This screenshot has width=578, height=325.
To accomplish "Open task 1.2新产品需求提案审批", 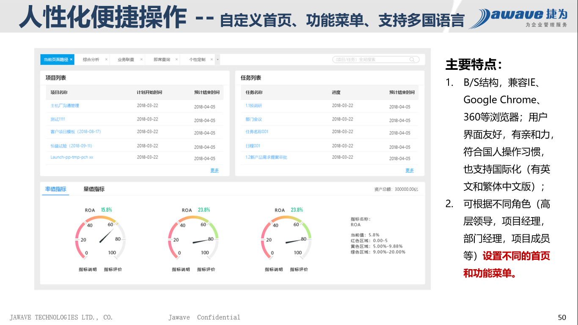I will [266, 157].
